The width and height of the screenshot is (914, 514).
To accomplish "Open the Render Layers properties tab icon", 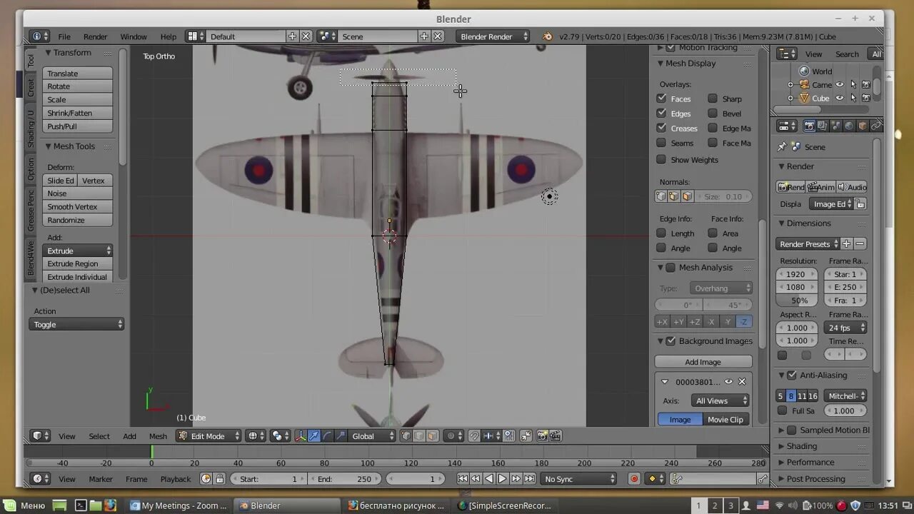I will pyautogui.click(x=823, y=126).
